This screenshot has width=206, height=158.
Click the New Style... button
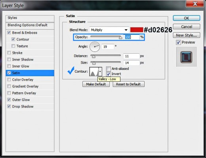[187, 35]
